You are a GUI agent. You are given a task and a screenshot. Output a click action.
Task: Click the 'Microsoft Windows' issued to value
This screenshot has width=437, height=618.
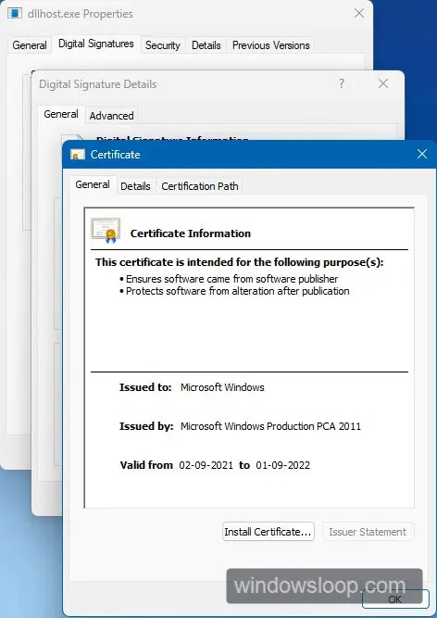[222, 387]
